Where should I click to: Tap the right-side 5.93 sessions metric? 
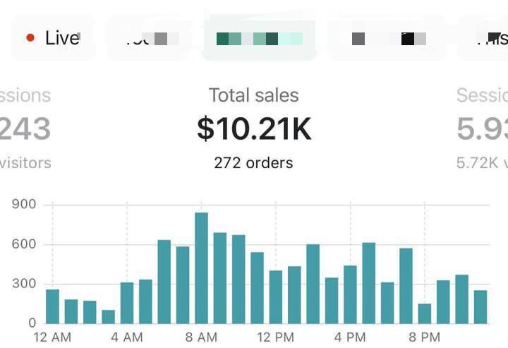tap(481, 129)
